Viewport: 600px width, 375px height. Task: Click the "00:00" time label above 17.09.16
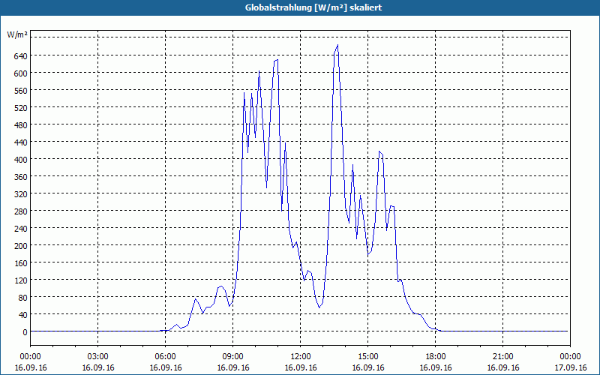[x=570, y=357]
